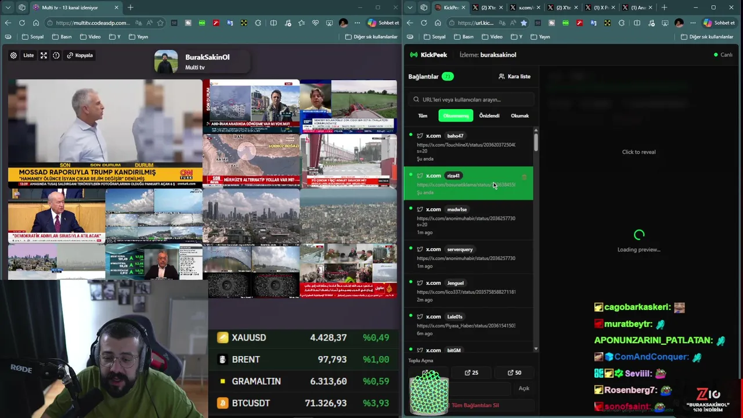Open new tab in KickPeek window
Image resolution: width=743 pixels, height=418 pixels.
664,8
